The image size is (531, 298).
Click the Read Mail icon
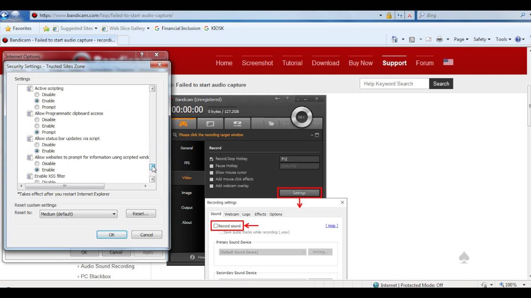pos(429,39)
